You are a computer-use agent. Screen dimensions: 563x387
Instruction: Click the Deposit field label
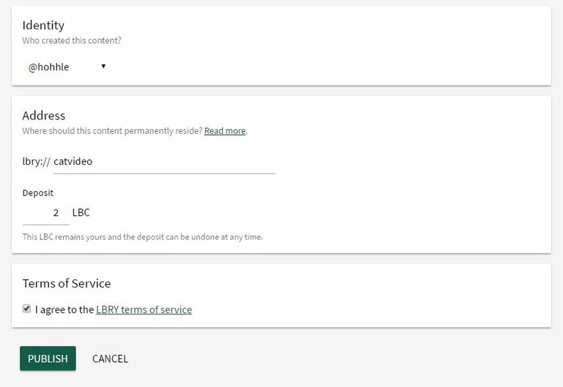coord(38,193)
